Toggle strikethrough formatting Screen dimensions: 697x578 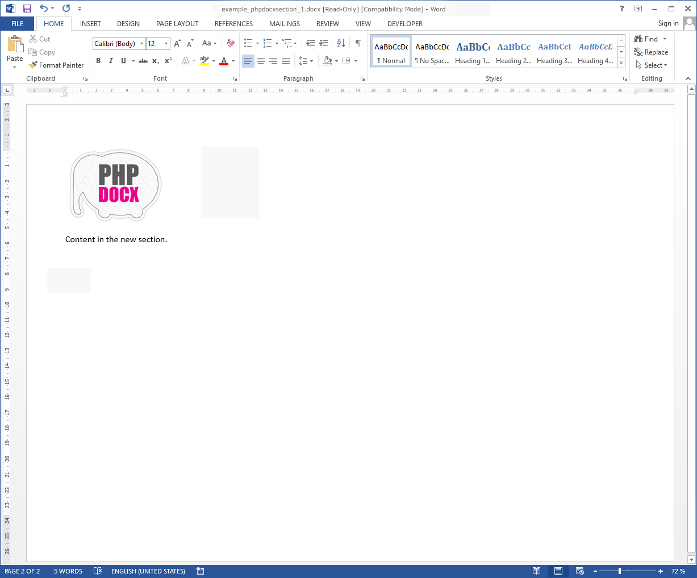143,61
